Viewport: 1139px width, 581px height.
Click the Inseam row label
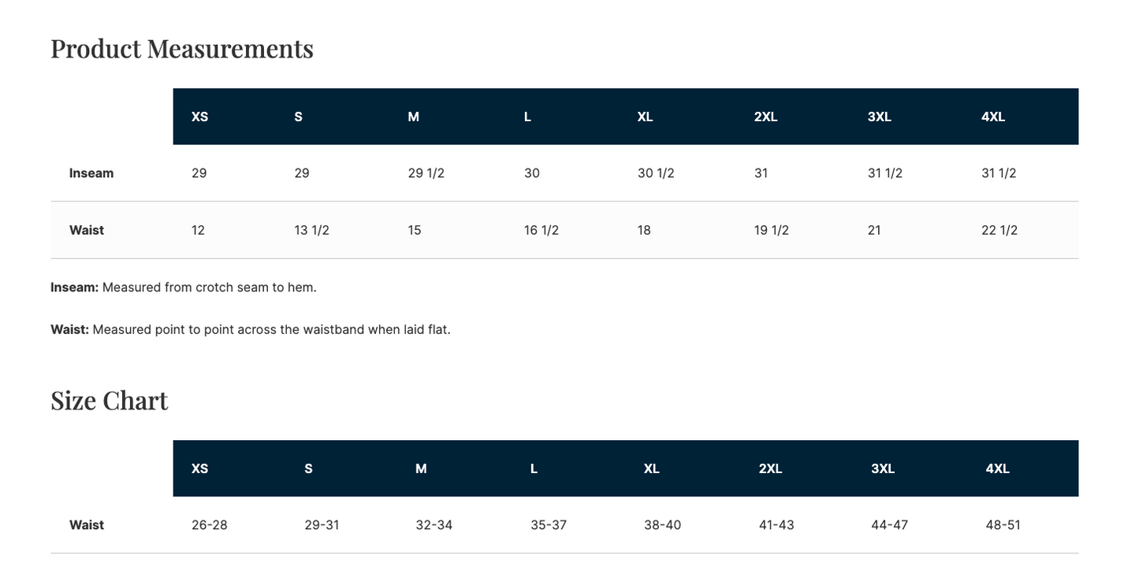coord(91,173)
